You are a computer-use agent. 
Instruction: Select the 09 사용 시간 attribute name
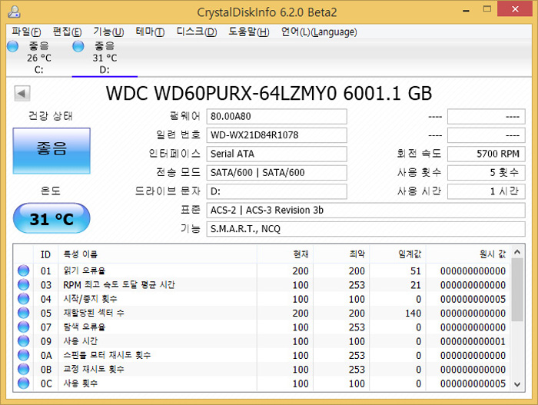click(81, 341)
